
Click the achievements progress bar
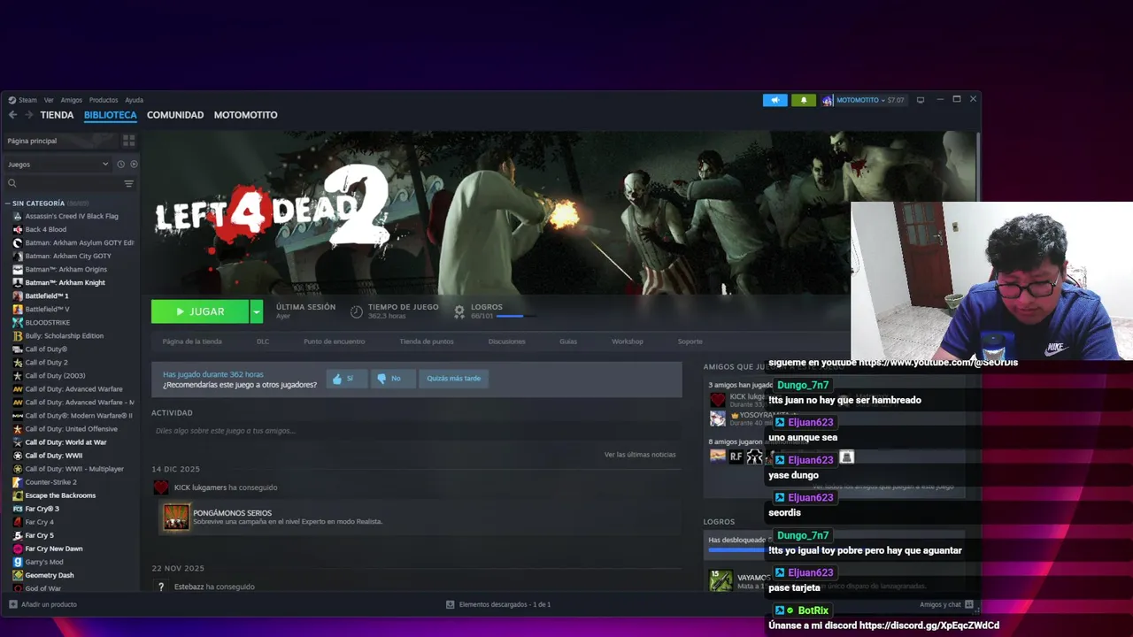pyautogui.click(x=514, y=316)
